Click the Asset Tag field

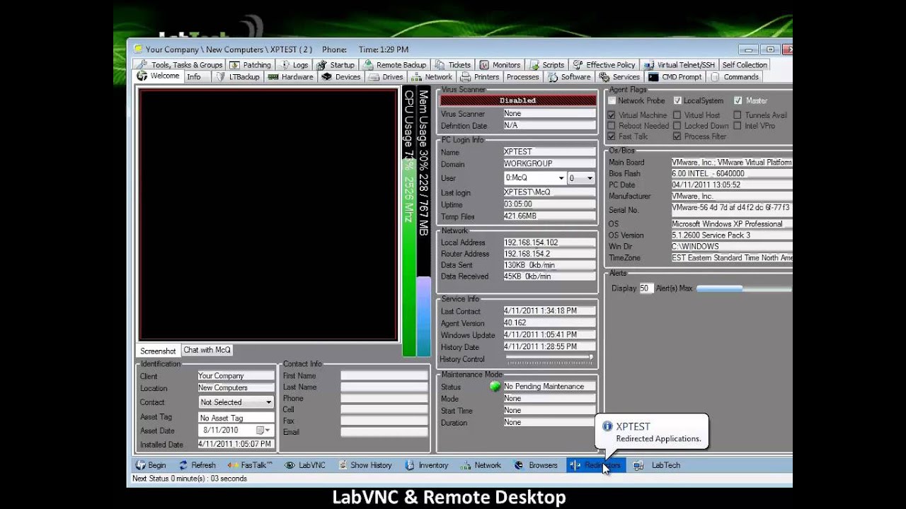(236, 418)
